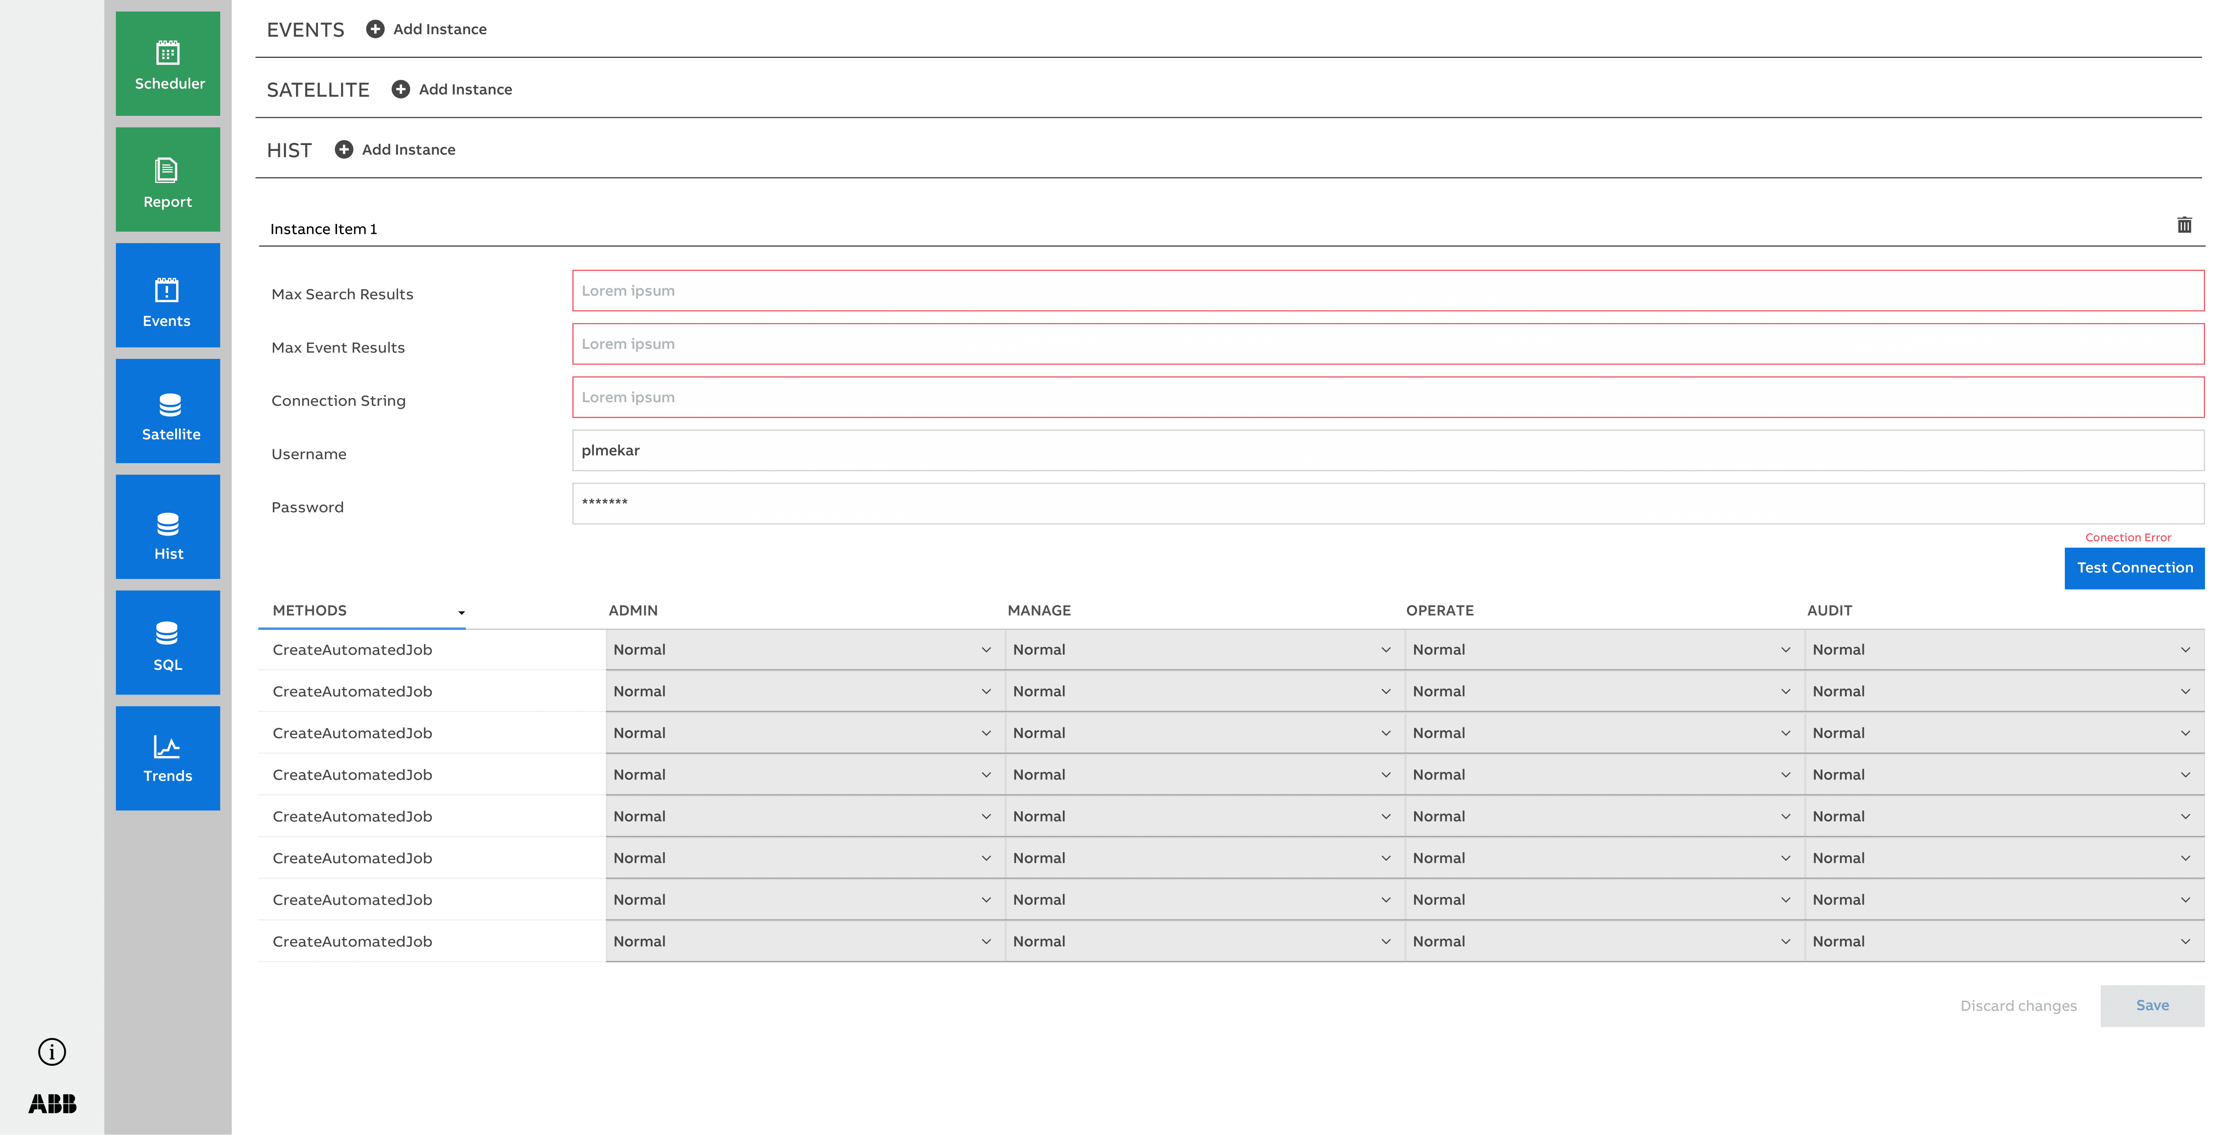Screen dimensions: 2225x1135
Task: Expand the METHODS column dropdown
Action: click(x=461, y=612)
